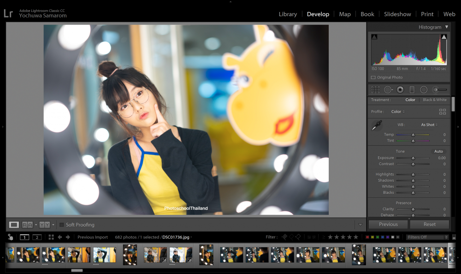
Task: Select the Graduated Filter tool
Action: [412, 89]
